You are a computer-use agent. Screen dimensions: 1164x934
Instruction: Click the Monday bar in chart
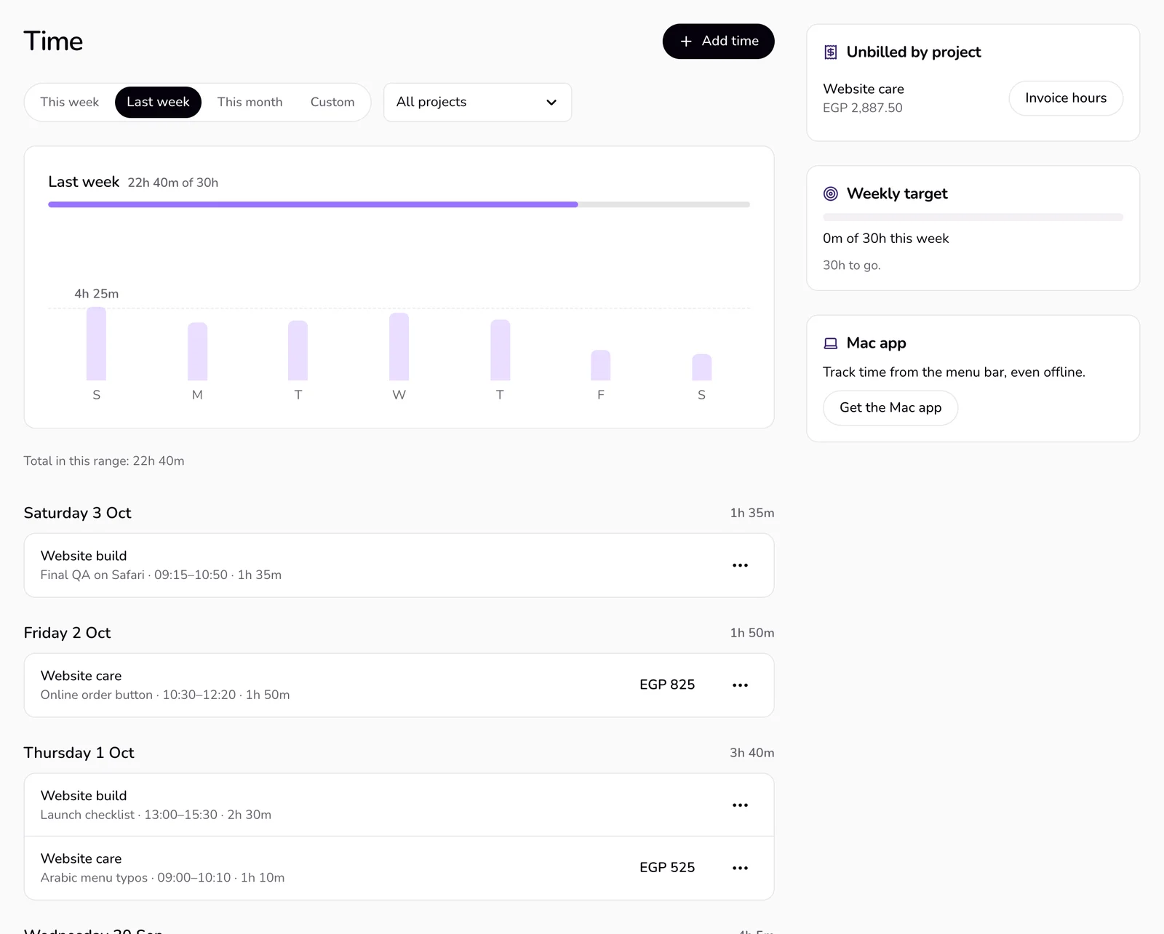pos(197,351)
